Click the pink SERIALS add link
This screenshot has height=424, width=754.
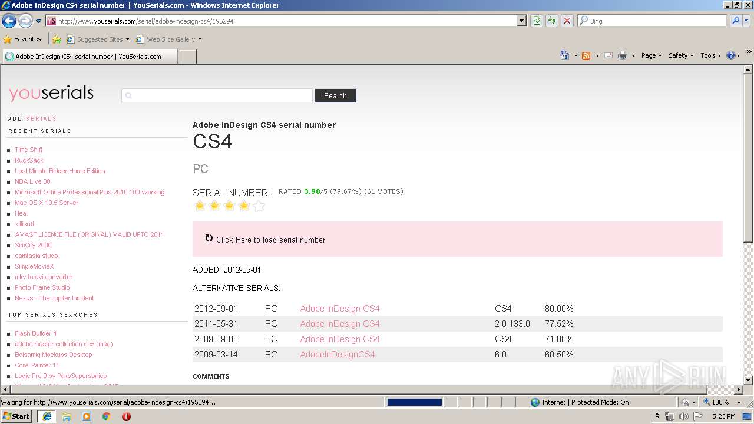coord(41,118)
